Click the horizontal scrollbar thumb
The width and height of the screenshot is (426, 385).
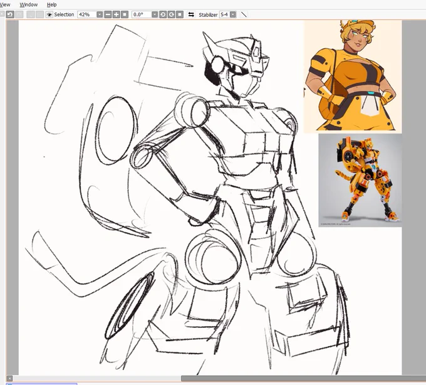pyautogui.click(x=303, y=378)
